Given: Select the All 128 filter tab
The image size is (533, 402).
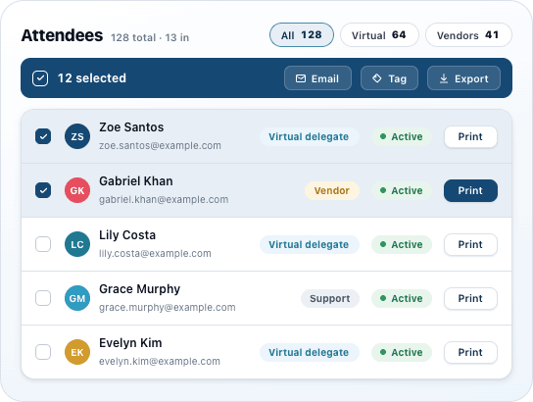Looking at the screenshot, I should 302,34.
